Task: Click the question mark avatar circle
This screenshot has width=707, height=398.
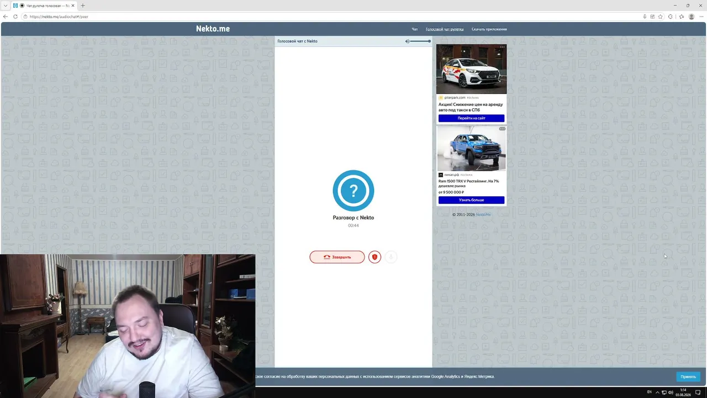Action: [353, 191]
